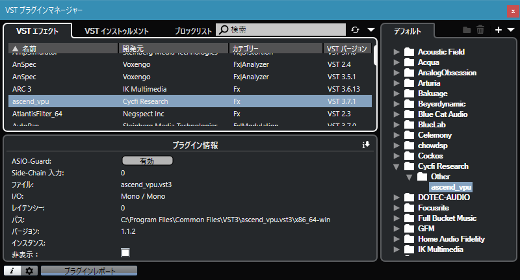Open collection options dropdown arrow

[x=511, y=30]
